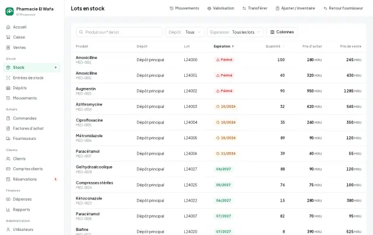Click the Rapports chart icon
The height and width of the screenshot is (235, 373).
8,209
